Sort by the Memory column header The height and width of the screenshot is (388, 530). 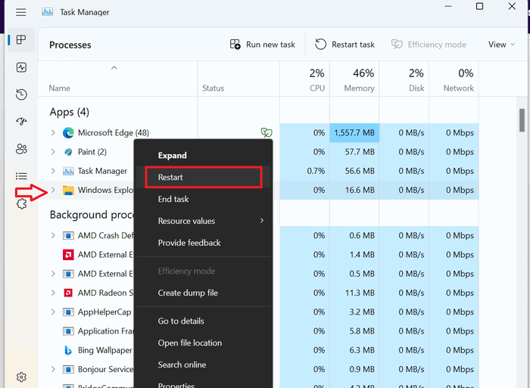click(x=354, y=79)
